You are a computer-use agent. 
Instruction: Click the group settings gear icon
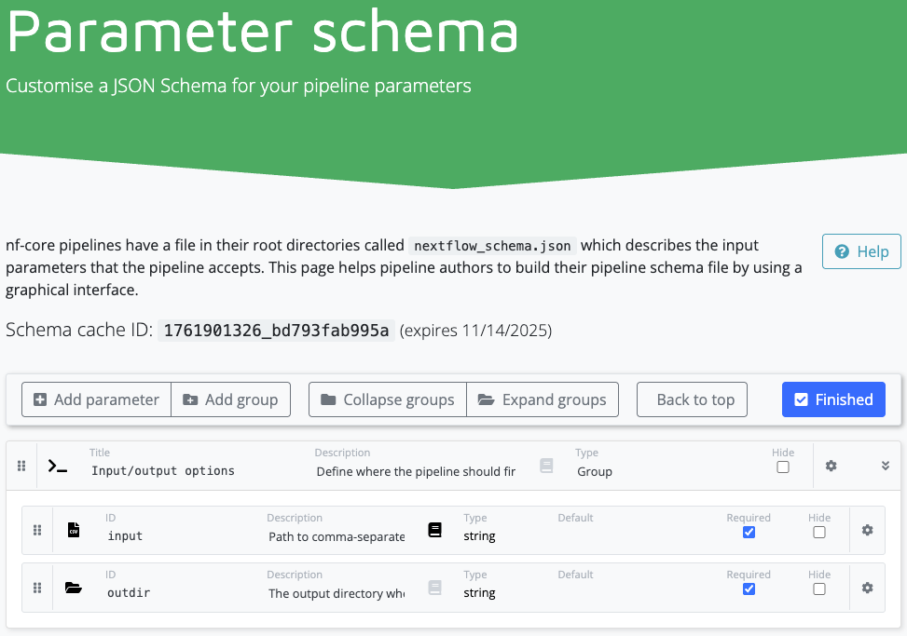(831, 466)
